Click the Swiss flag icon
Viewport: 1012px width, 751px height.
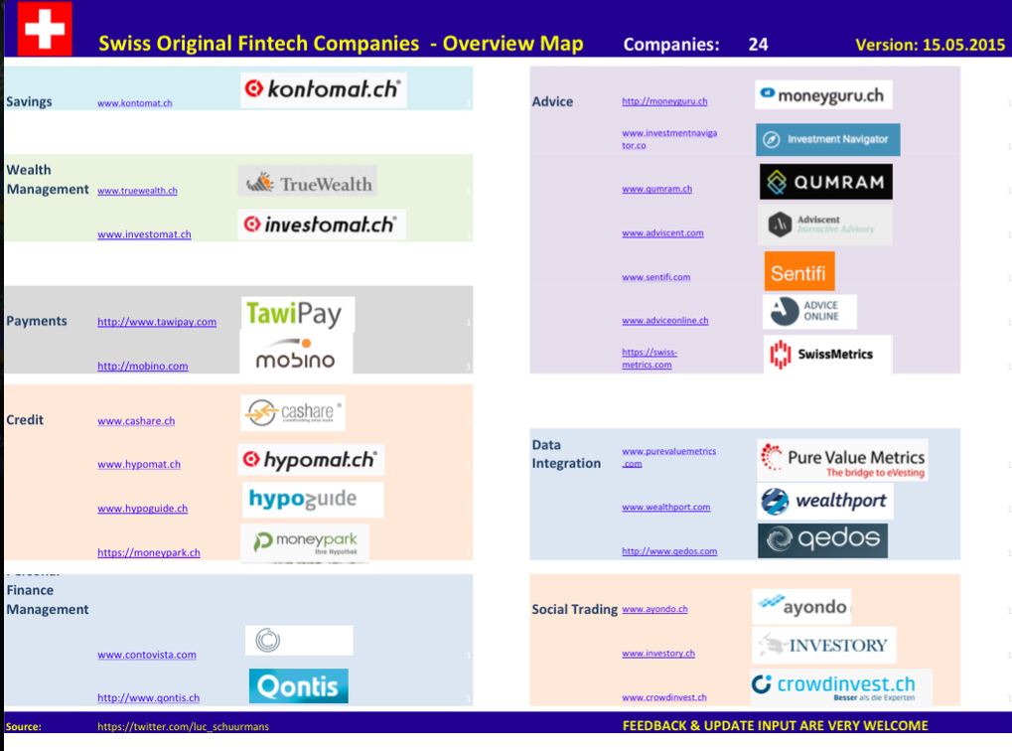45,29
